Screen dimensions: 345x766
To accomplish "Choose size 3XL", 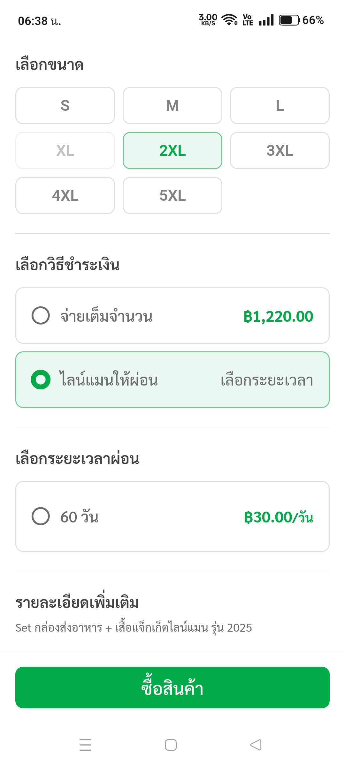I will (280, 151).
